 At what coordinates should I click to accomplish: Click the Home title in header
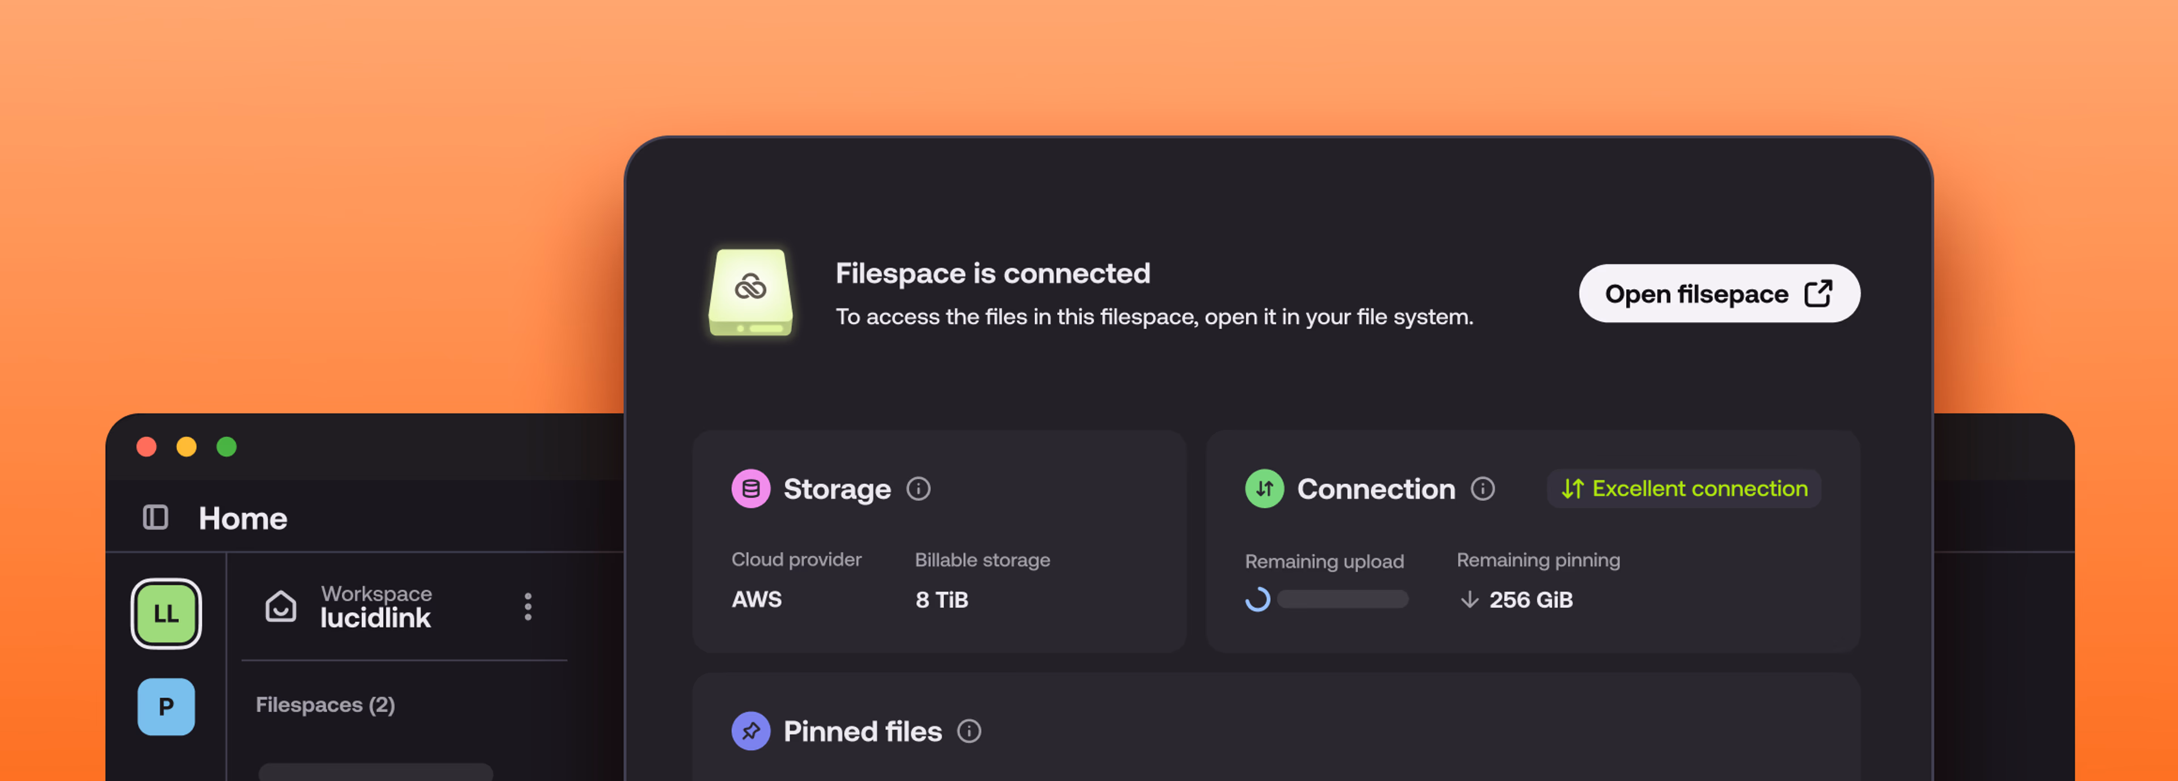coord(243,518)
